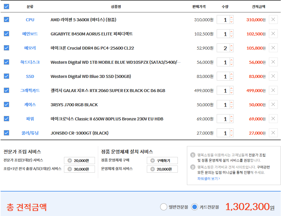
Task: Uncheck the 메인보드 row checkbox
Action: click(x=6, y=34)
